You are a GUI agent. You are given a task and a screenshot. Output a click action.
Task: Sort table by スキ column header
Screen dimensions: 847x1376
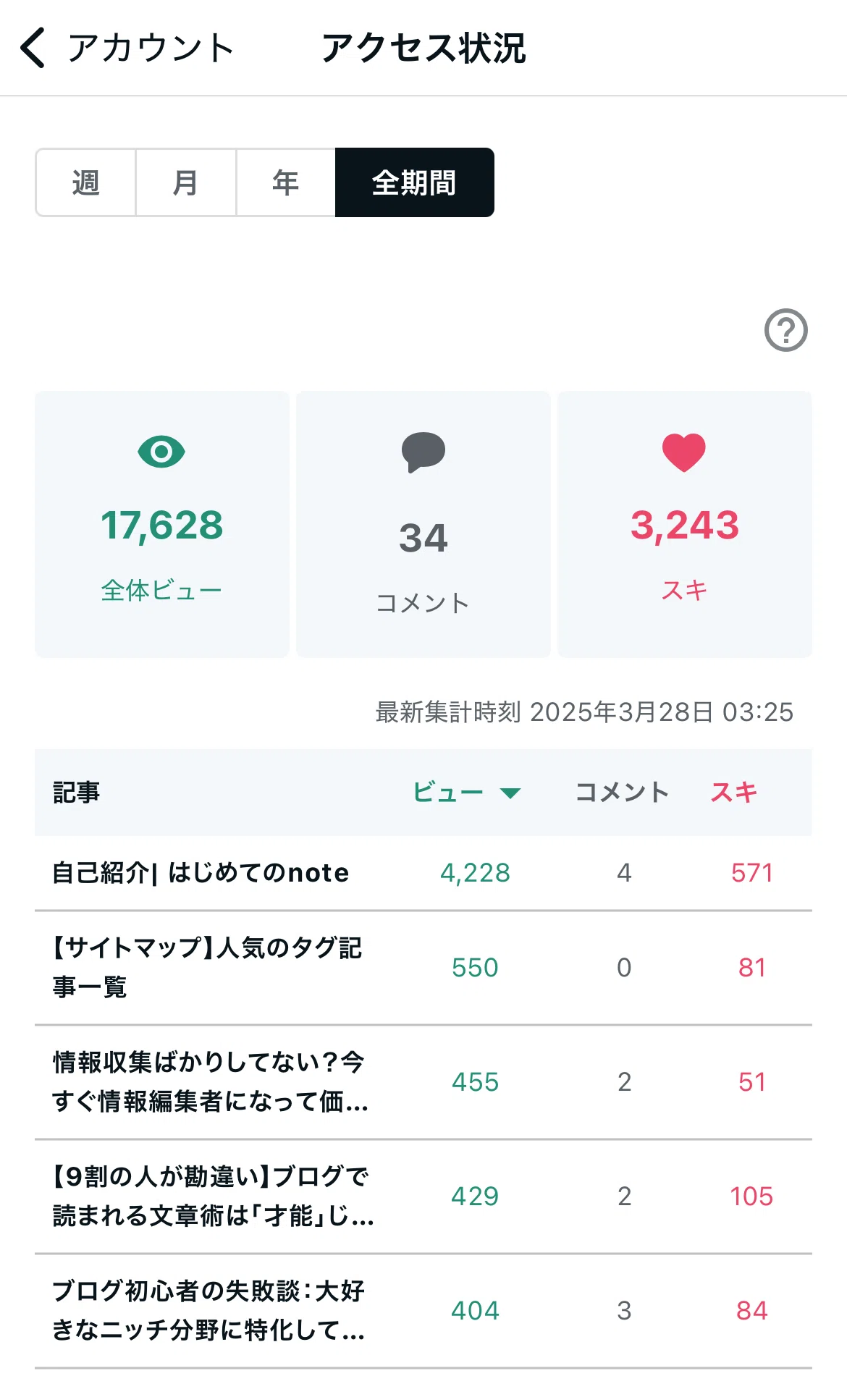(x=734, y=793)
